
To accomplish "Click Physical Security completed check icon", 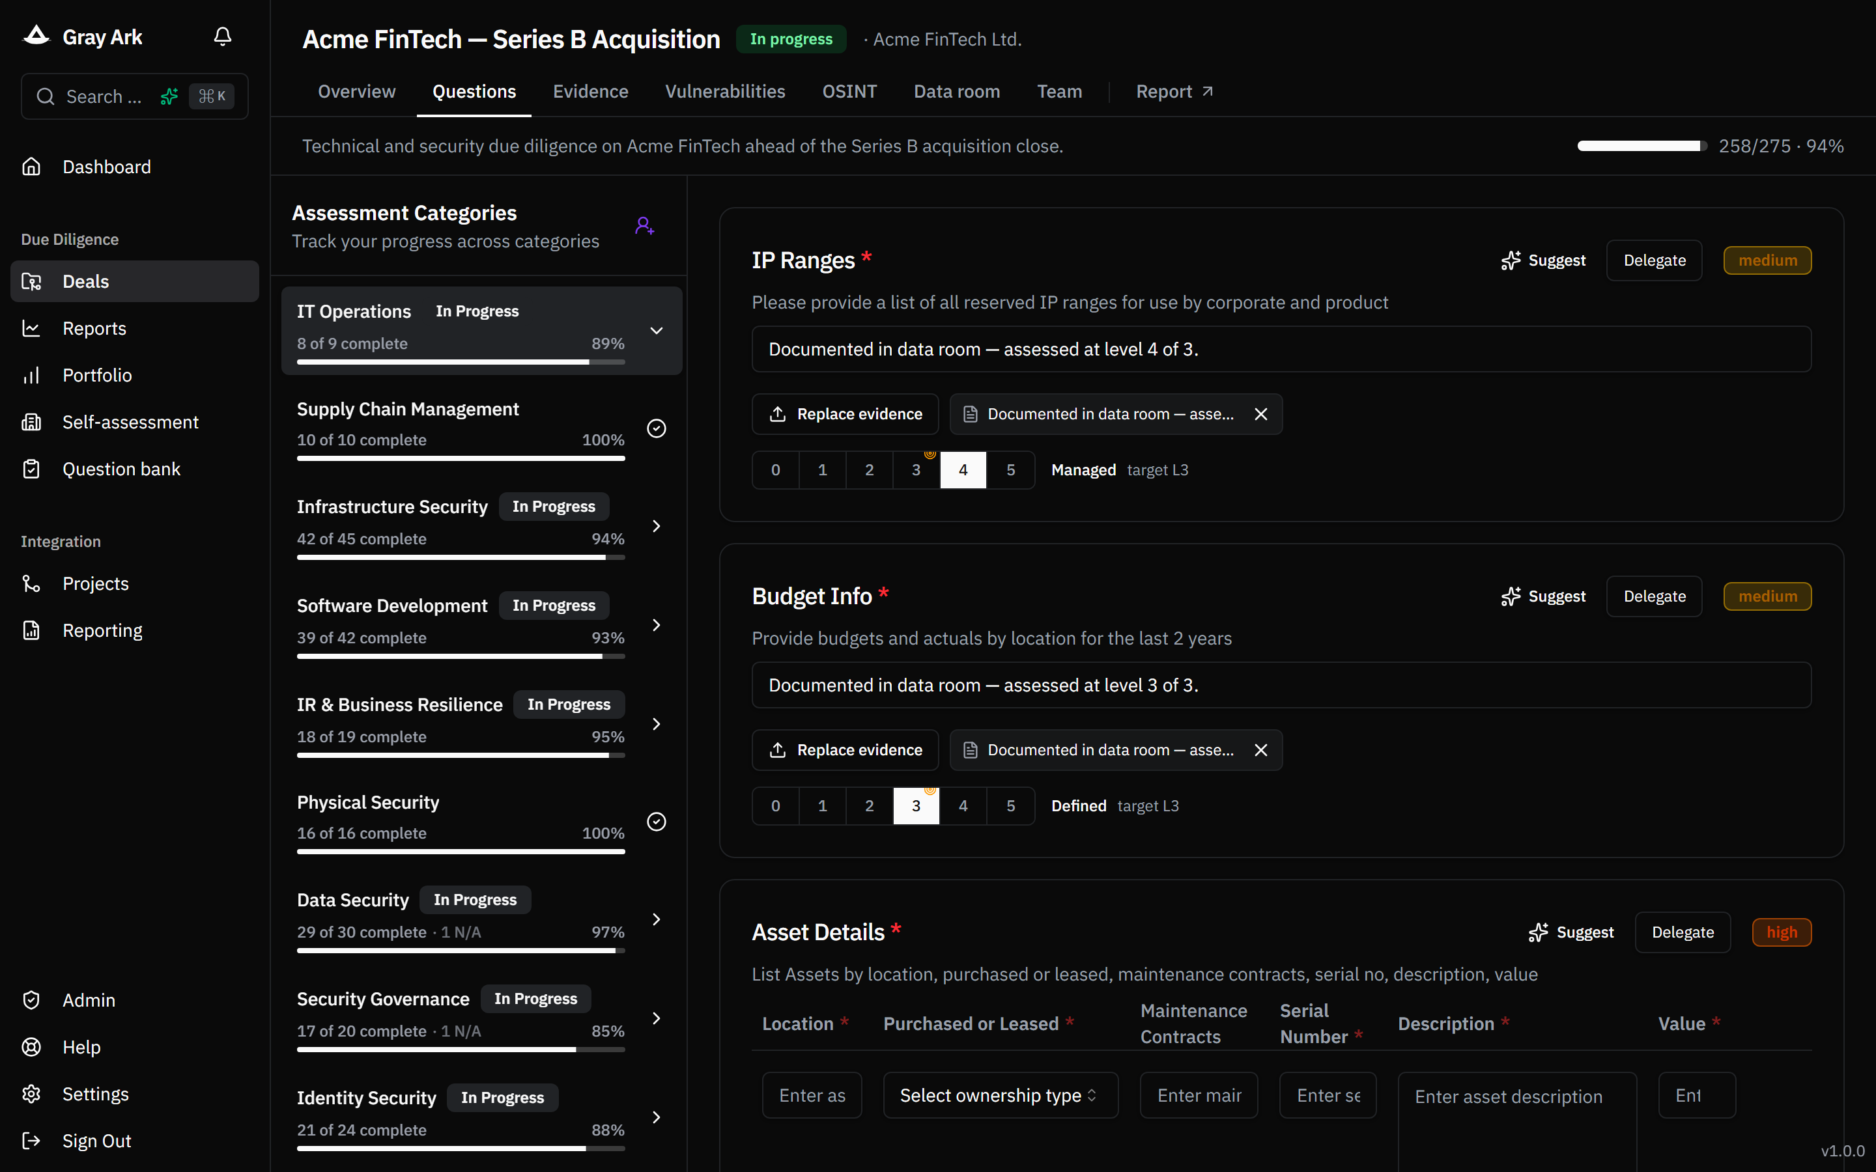I will pyautogui.click(x=657, y=822).
